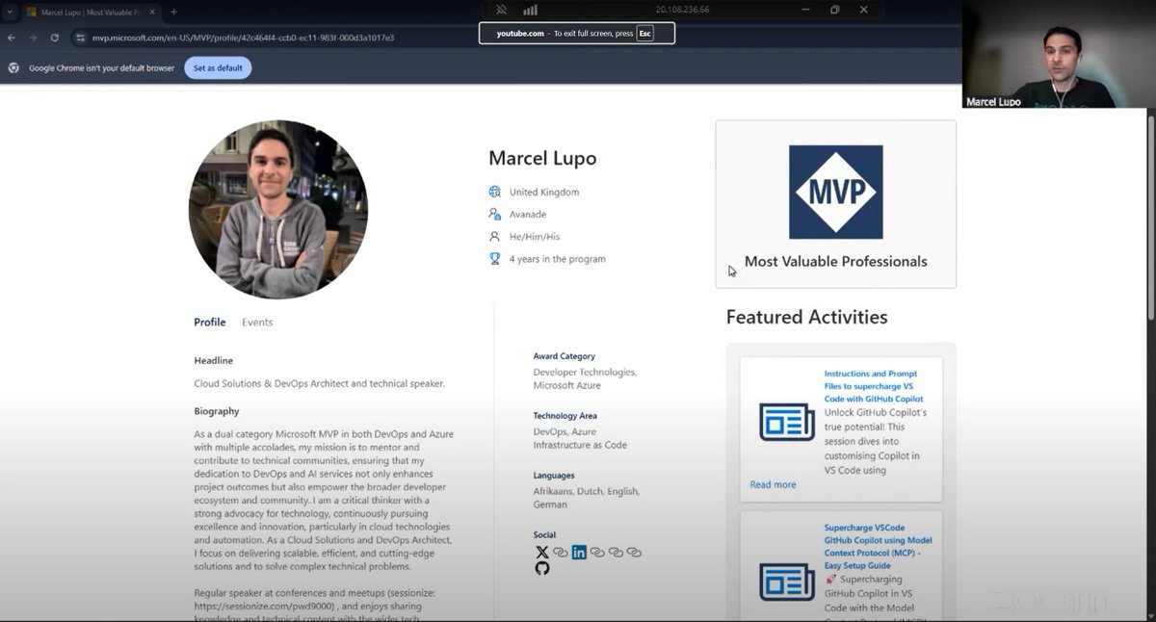The image size is (1156, 622).
Task: Open the tab search dropdown arrow
Action: (x=10, y=13)
